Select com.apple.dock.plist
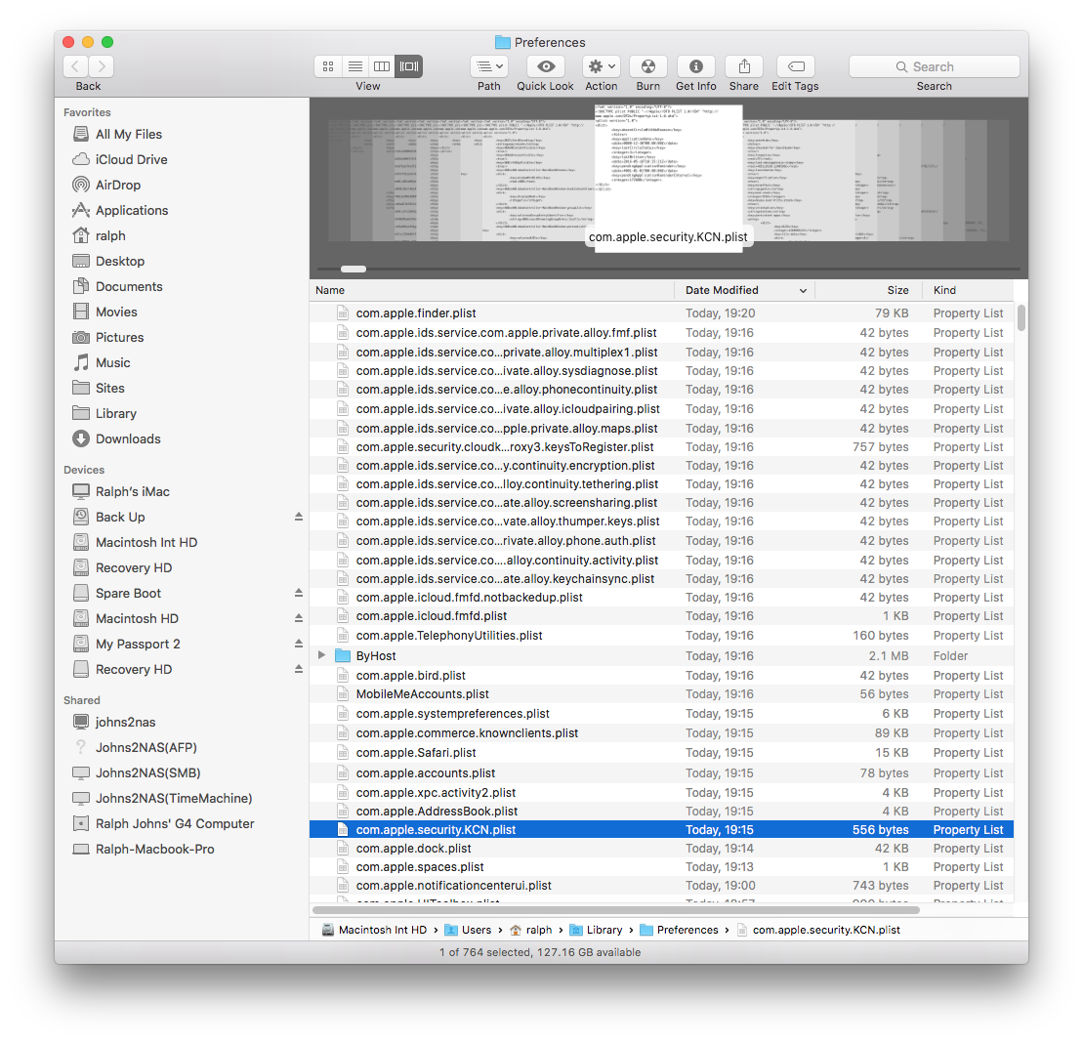 pos(662,849)
